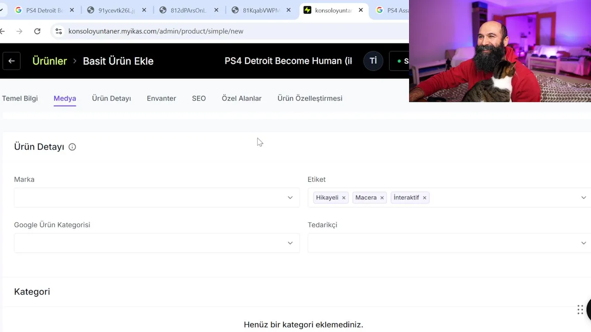Reload the page with the browser refresh icon
Image resolution: width=591 pixels, height=332 pixels.
[37, 31]
